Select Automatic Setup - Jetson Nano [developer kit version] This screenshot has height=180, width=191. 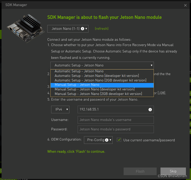(x=102, y=76)
